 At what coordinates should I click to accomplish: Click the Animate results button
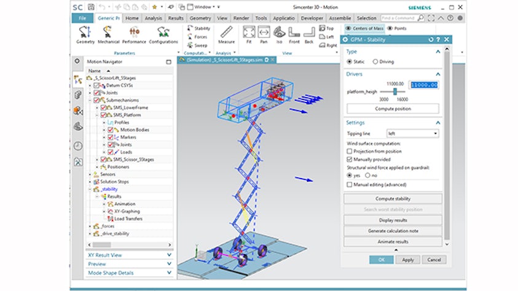coord(393,241)
